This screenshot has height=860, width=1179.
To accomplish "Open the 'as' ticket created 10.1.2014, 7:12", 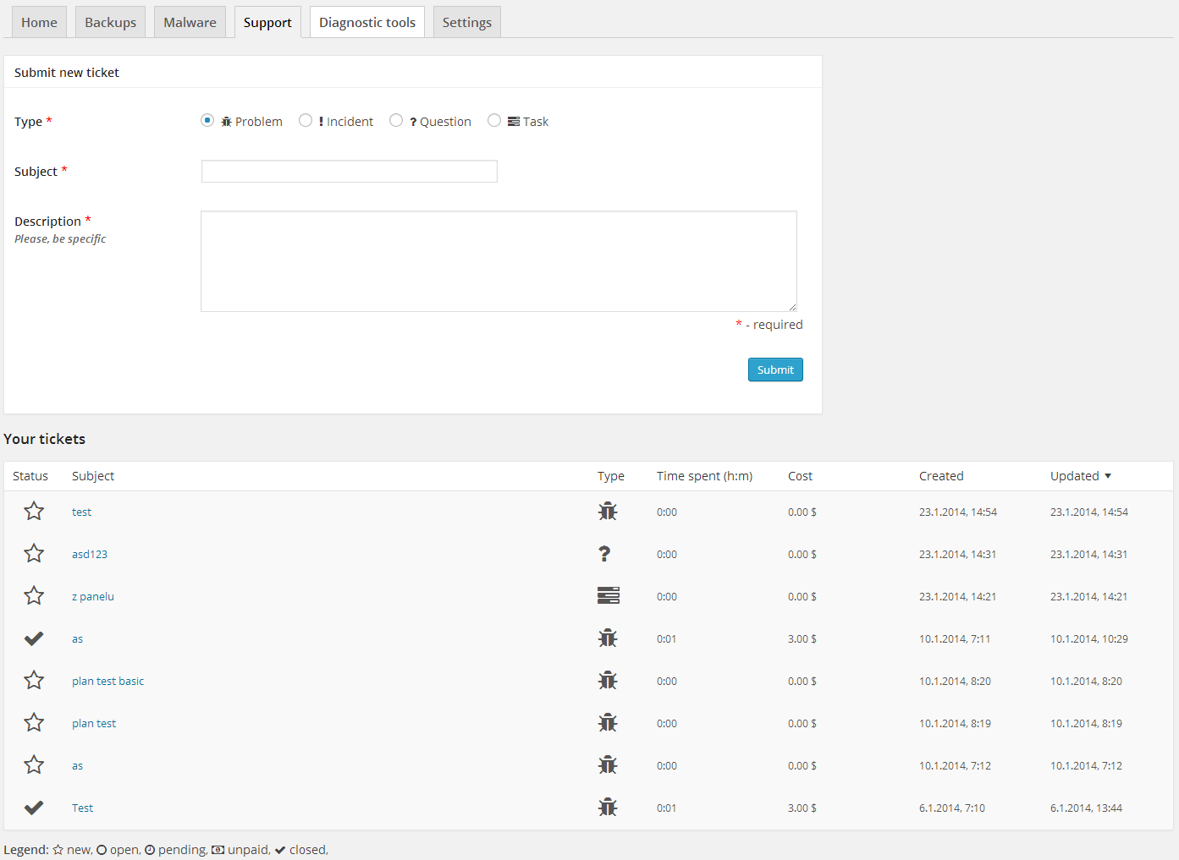I will pos(77,765).
